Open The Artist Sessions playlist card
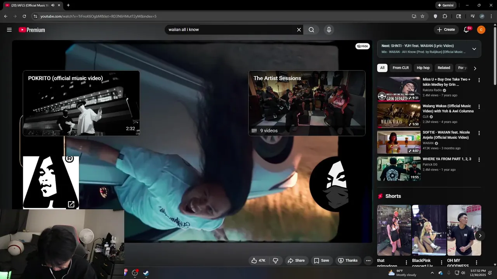Image resolution: width=497 pixels, height=279 pixels. 307,103
